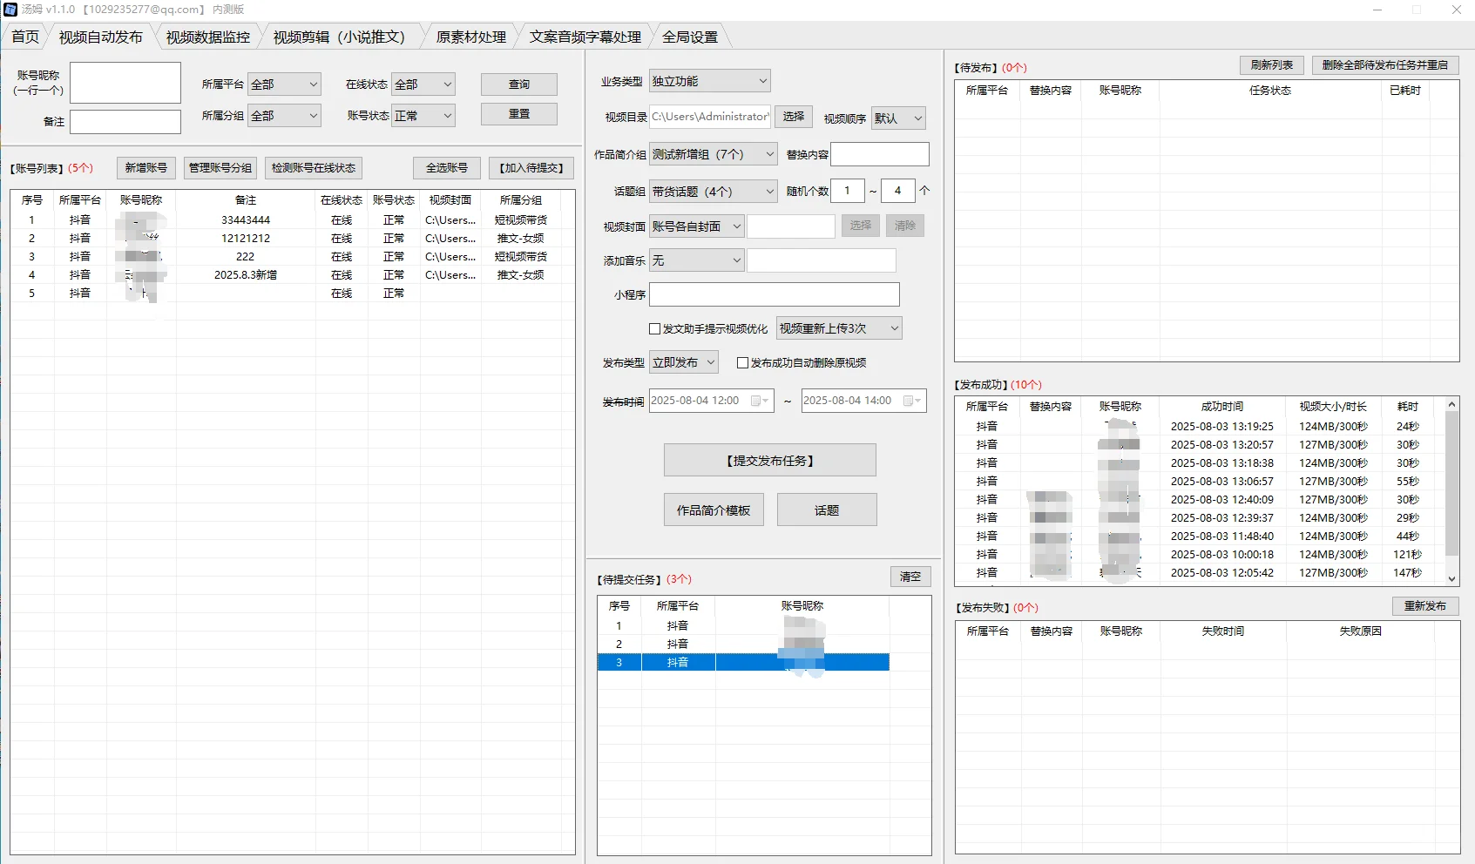The image size is (1475, 864).
Task: Select the 视频剪辑 (小说推文) tab
Action: [x=340, y=37]
